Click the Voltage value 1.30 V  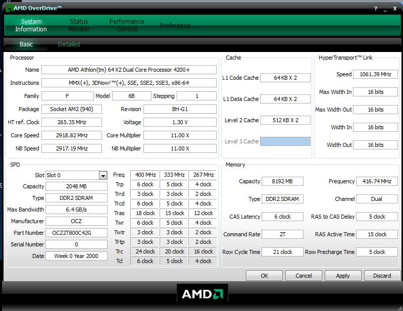click(180, 122)
